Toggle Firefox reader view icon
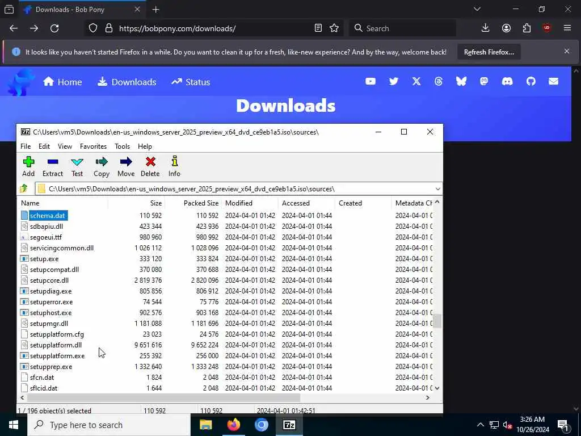Viewport: 581px width, 436px height. (x=318, y=28)
